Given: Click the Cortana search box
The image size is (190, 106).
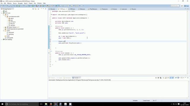Looking at the screenshot, I should (22, 104).
